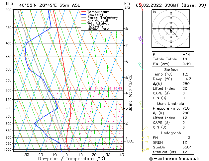The height and width of the screenshot is (161, 209).
Task: Click the surface θε(K) value 280
Action: tap(186, 84)
